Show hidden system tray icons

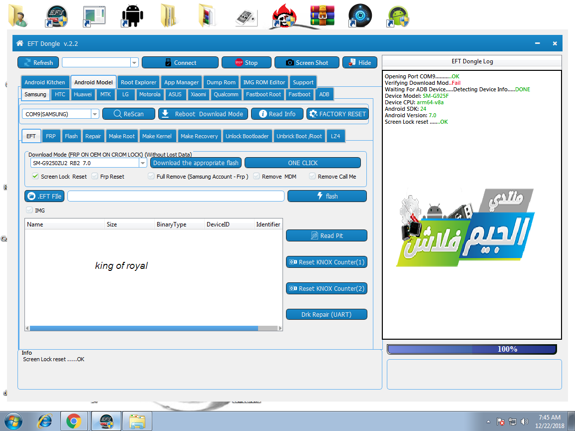pos(488,422)
